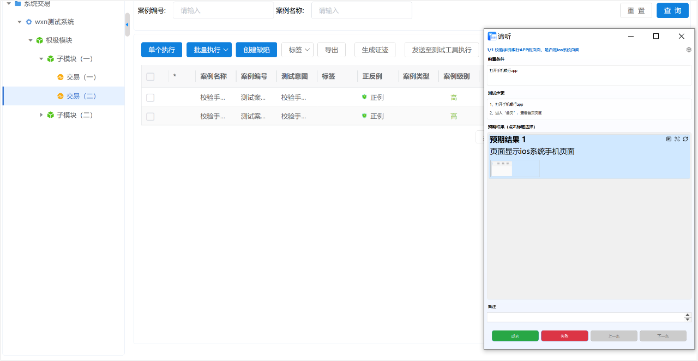
Task: Click the screenshot capture icon on 预期结果 1
Action: click(x=677, y=139)
